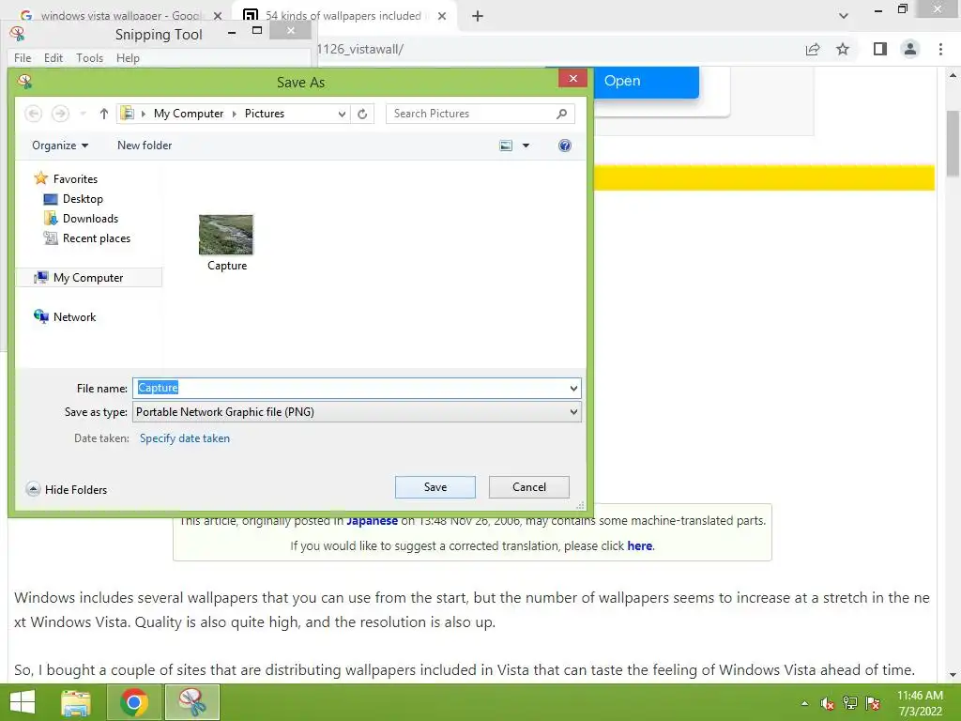Switch to 54 kinds of wallpapers tab
Image resolution: width=961 pixels, height=721 pixels.
coord(343,15)
